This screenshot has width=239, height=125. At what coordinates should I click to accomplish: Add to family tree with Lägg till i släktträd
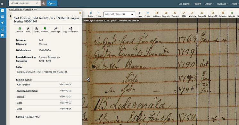pyautogui.click(x=70, y=30)
